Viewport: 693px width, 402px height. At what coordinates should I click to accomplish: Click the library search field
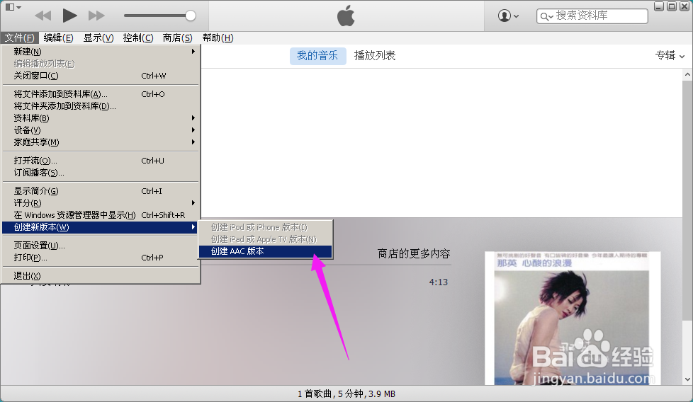pyautogui.click(x=592, y=16)
